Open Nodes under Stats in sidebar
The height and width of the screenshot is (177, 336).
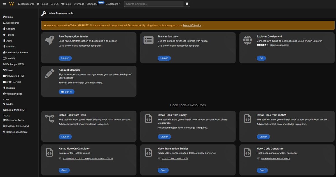pyautogui.click(x=8, y=104)
